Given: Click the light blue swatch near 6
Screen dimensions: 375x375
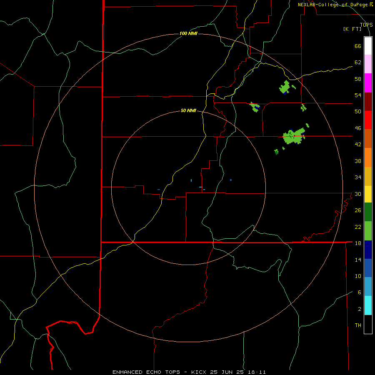Looking at the screenshot, I should point(368,287).
